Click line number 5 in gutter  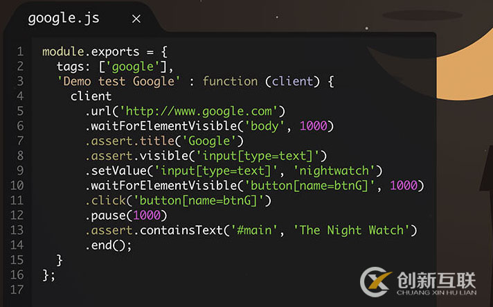[20, 111]
